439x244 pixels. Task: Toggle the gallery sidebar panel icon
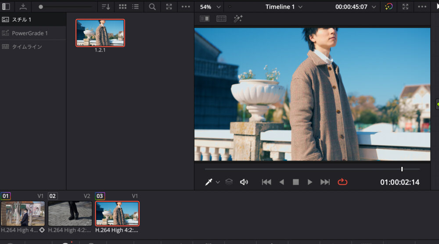6,7
